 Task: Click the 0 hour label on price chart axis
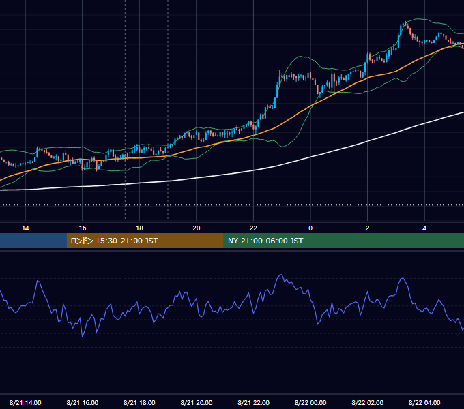coord(310,228)
